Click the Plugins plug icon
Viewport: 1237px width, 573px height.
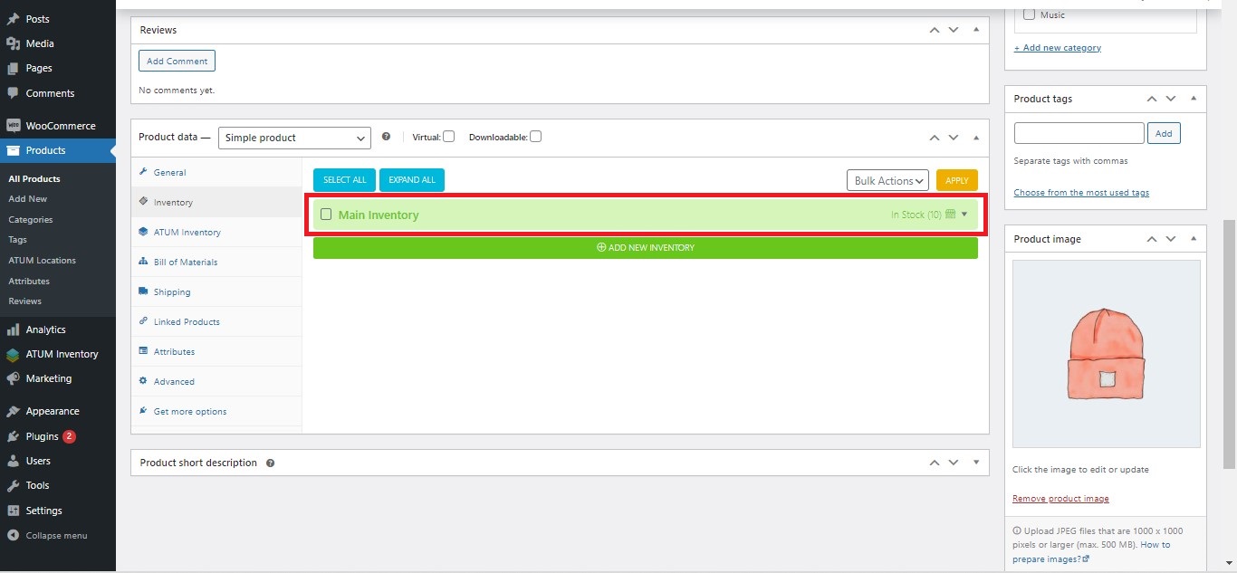13,436
